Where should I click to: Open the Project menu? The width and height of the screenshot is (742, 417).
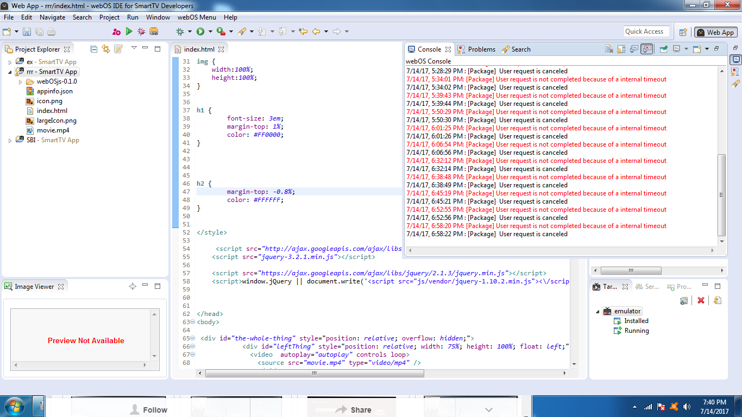click(x=109, y=17)
